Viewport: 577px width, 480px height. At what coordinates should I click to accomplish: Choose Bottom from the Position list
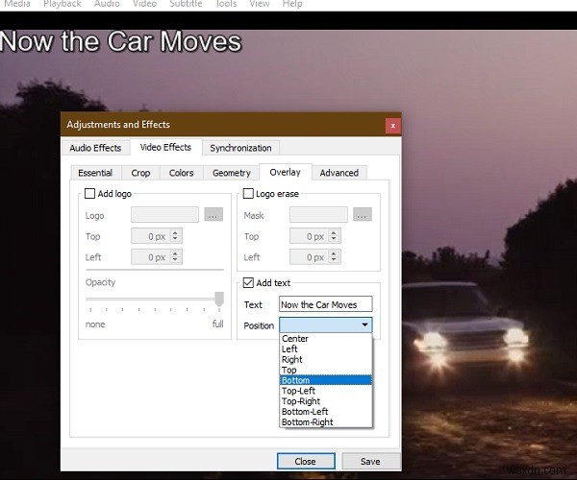tap(326, 380)
